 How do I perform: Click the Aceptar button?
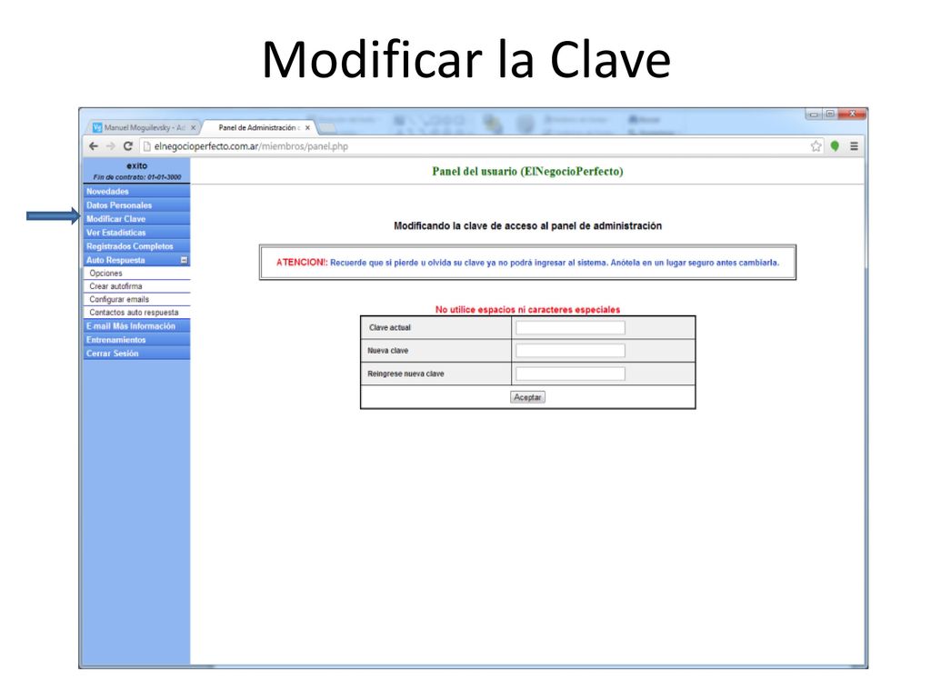point(527,397)
